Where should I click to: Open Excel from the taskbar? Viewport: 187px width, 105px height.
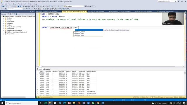[46, 103]
